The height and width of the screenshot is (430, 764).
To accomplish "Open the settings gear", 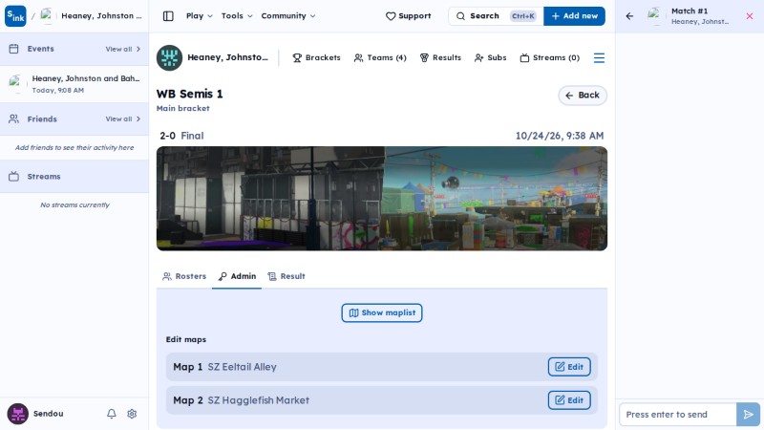I will tap(132, 414).
